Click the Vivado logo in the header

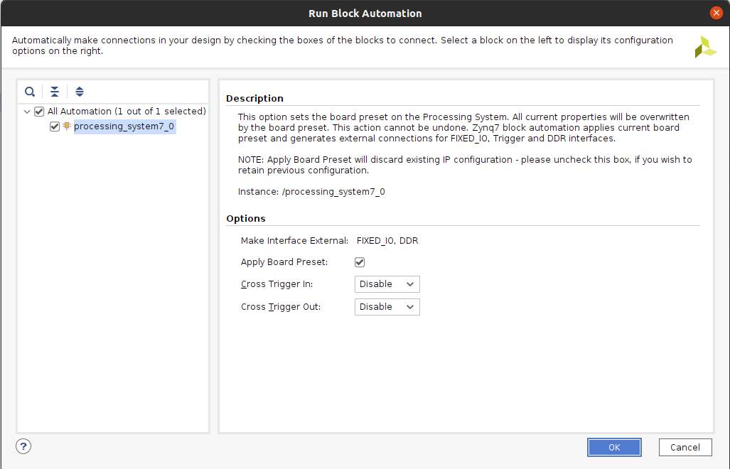click(x=705, y=47)
